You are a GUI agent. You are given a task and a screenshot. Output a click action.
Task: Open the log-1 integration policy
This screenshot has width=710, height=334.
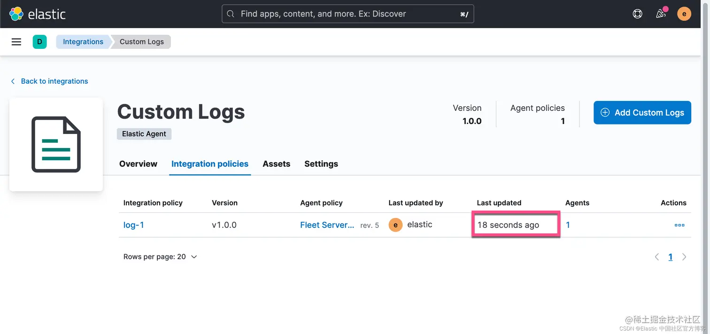click(x=134, y=225)
